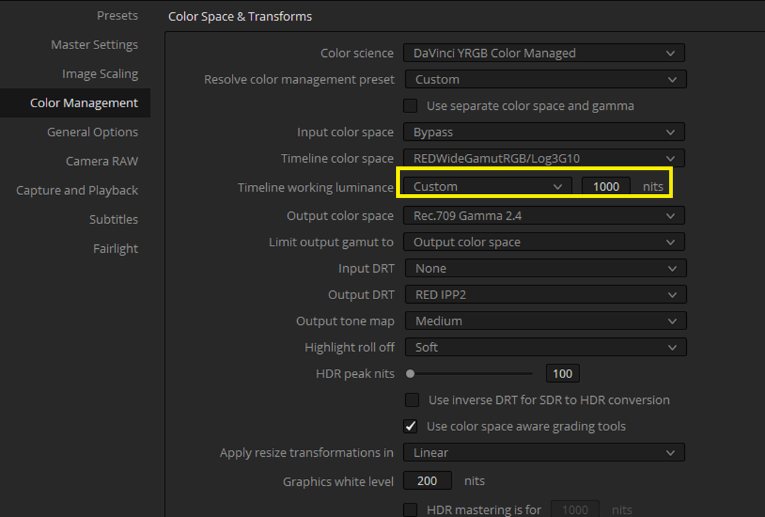
Task: Change the Output DRT dropdown
Action: coord(545,295)
